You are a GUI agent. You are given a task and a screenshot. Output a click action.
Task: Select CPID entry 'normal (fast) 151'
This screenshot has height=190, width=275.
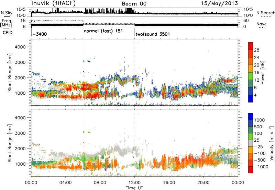103,31
